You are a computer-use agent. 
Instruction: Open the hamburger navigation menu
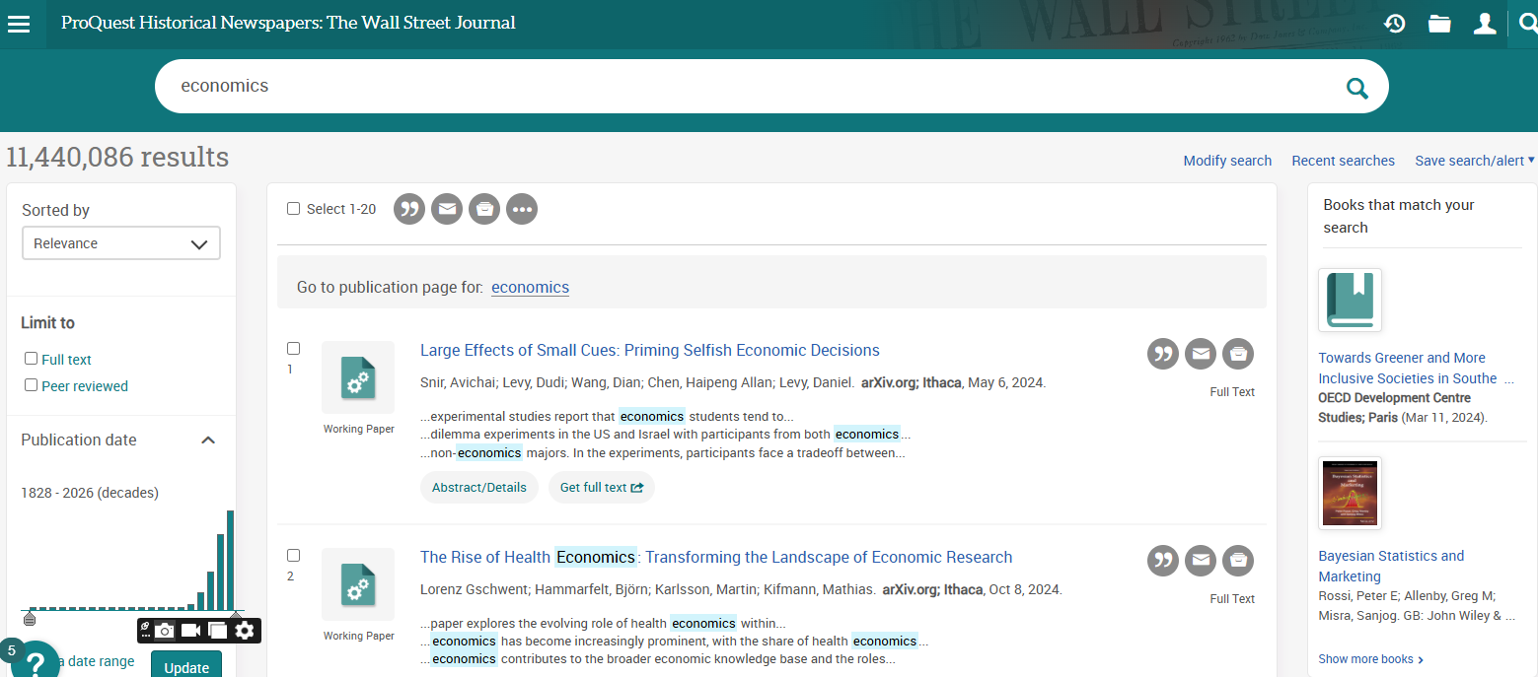tap(19, 24)
